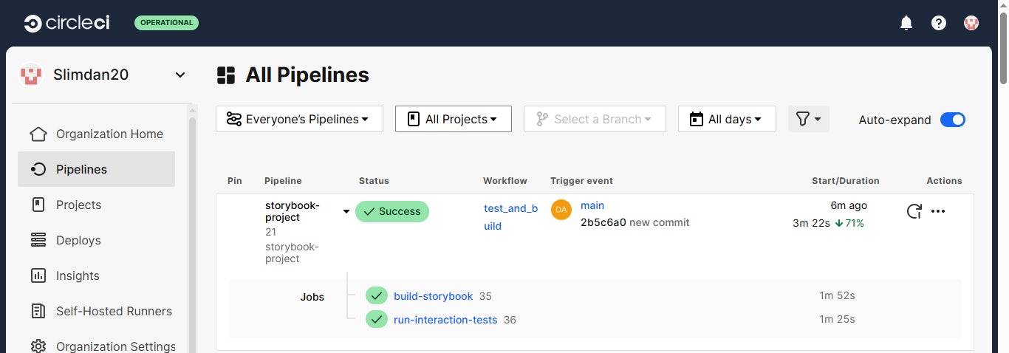Open the run-interaction-tests job link
The image size is (1009, 353).
coord(445,320)
